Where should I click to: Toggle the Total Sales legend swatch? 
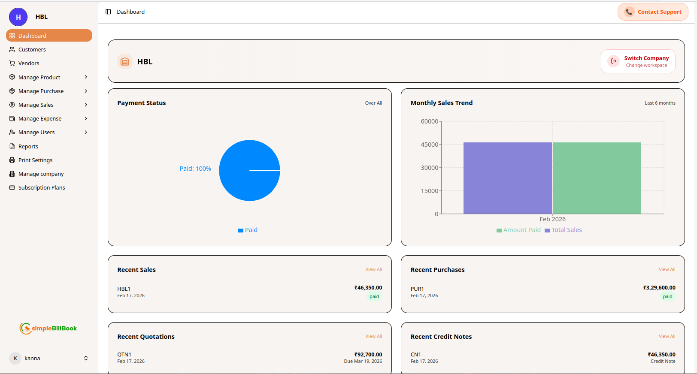point(547,230)
